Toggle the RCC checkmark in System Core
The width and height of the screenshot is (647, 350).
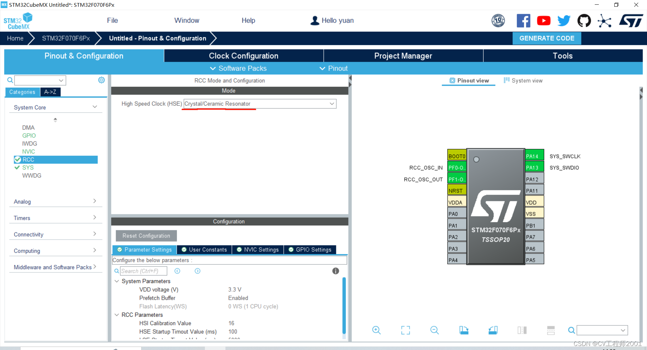point(18,160)
